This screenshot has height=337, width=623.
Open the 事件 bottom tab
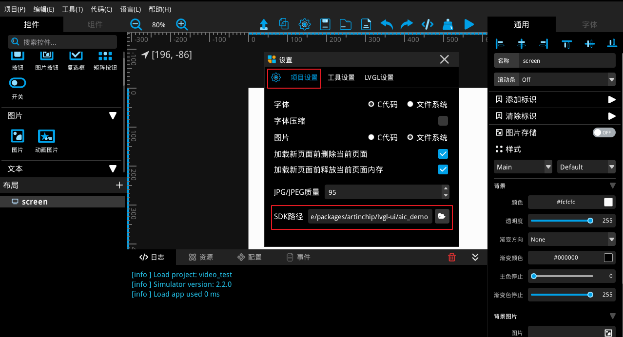click(298, 257)
